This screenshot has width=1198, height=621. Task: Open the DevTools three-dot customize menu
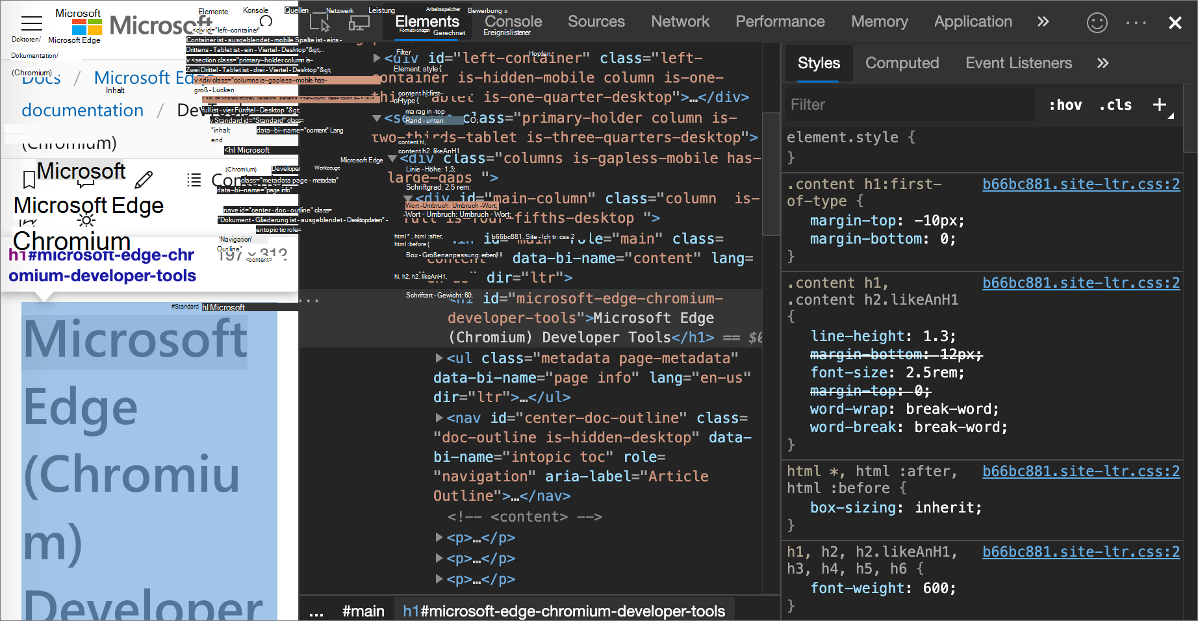(x=1136, y=23)
